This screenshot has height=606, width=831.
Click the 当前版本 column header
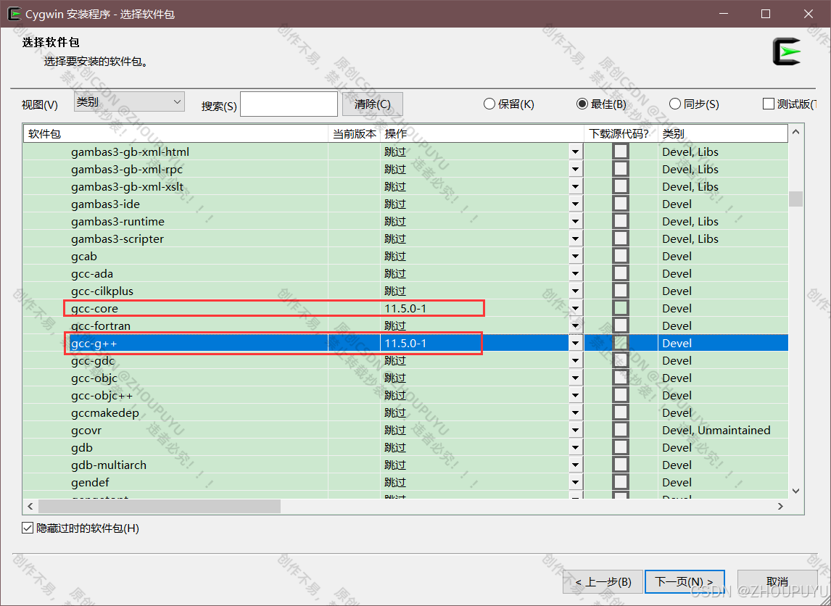[354, 134]
